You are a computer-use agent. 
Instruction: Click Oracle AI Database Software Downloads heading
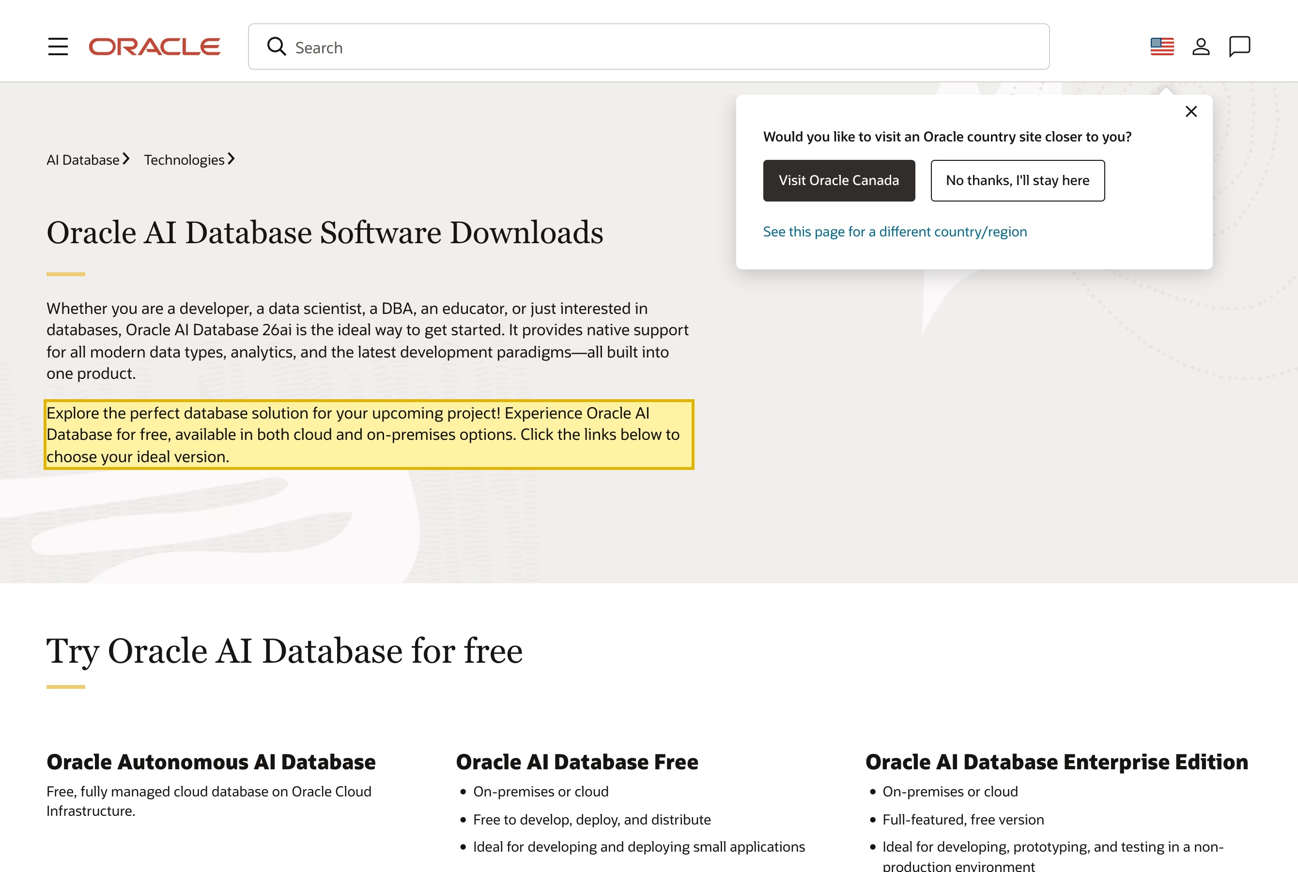(324, 233)
